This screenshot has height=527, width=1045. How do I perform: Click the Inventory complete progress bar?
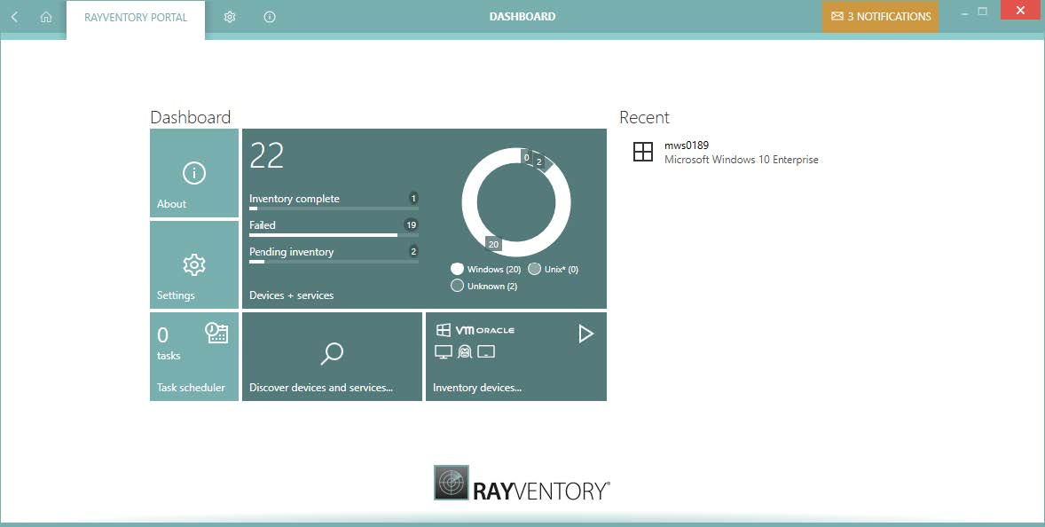point(333,208)
